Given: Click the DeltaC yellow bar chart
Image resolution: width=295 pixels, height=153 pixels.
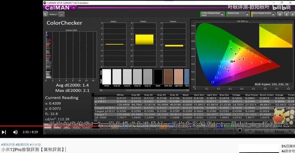Looking at the screenshot, I should (144, 40).
